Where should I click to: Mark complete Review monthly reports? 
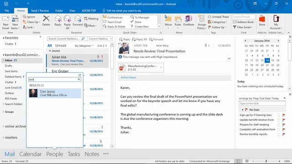pos(278,134)
